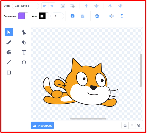Click the Undo arrow
This screenshot has width=147, height=133.
[45, 6]
